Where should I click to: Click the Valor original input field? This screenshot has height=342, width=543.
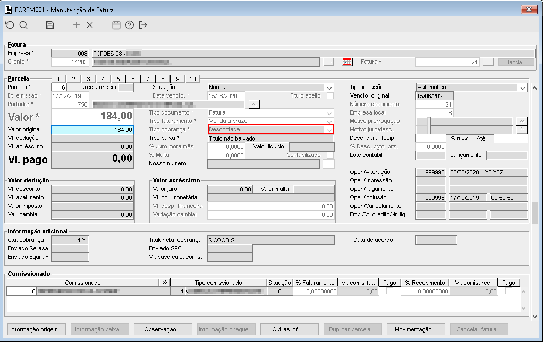point(92,129)
